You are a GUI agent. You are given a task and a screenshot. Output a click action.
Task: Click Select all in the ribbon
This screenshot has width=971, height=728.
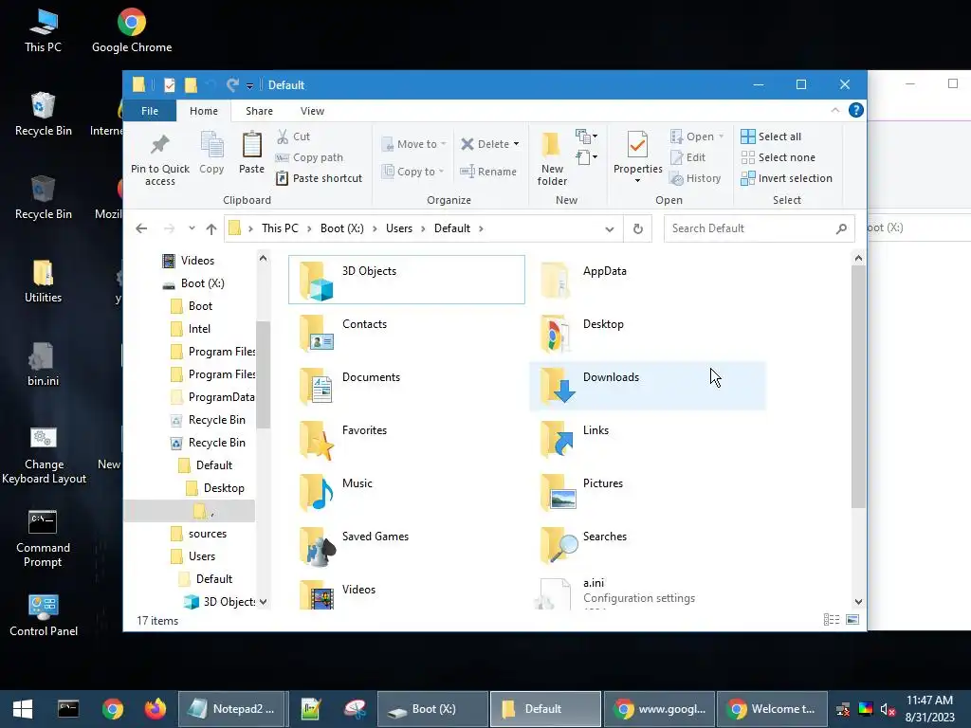[x=771, y=136]
